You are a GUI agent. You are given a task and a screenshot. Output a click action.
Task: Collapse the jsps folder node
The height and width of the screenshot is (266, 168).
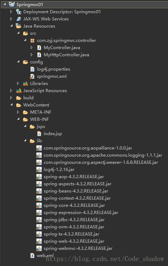[25, 126]
